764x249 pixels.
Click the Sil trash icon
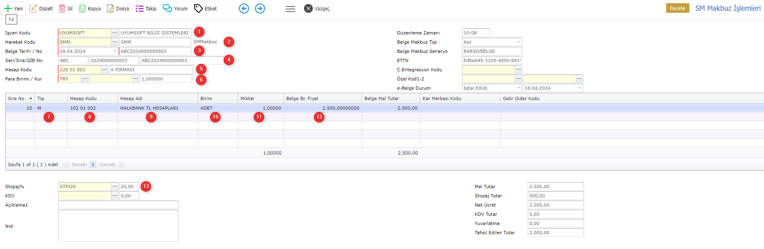click(x=62, y=8)
